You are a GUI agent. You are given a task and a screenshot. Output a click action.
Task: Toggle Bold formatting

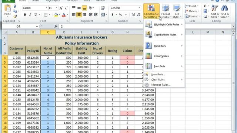point(25,15)
